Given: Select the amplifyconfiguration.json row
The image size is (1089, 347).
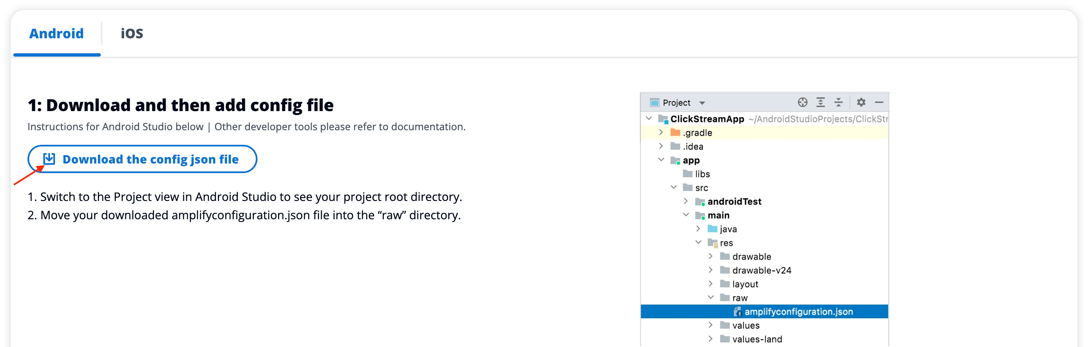Looking at the screenshot, I should [764, 311].
